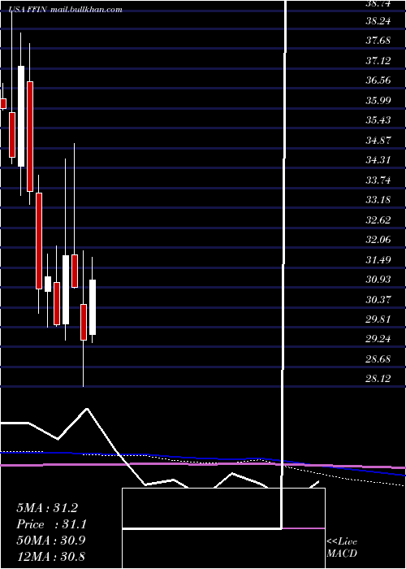The height and width of the screenshot is (569, 406).
Task: Click the 31.49 price axis label
Action: (378, 259)
